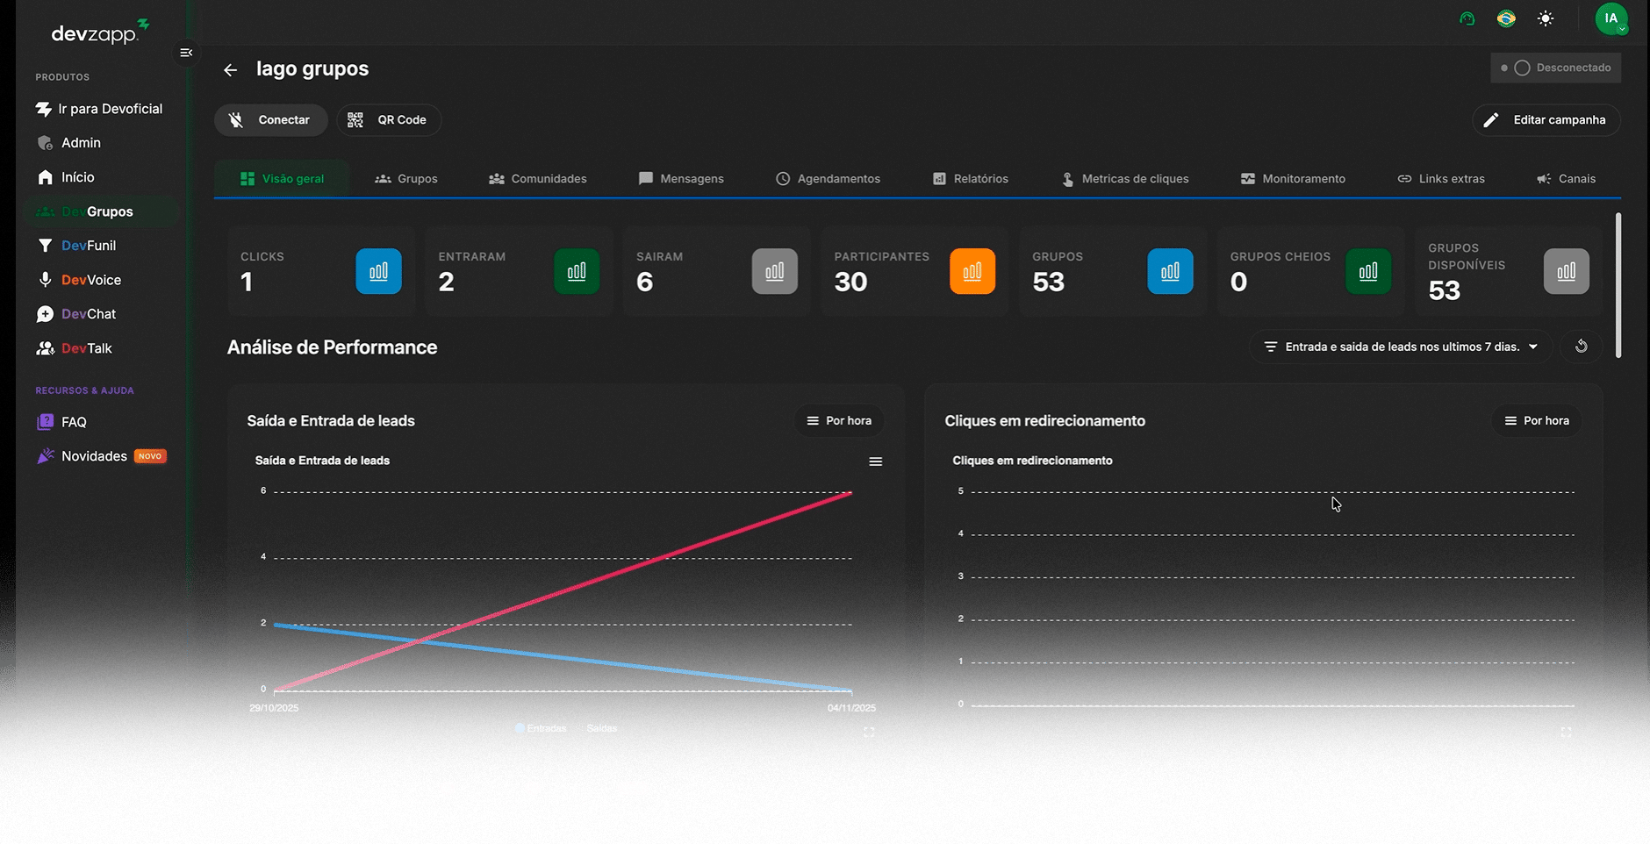Open the last 7 days leads filter dropdown
1650x844 pixels.
coord(1401,347)
